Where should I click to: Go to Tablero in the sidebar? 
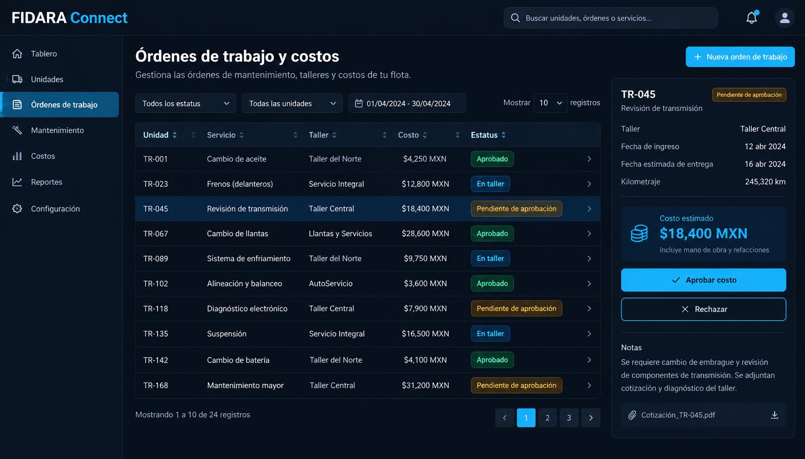pyautogui.click(x=60, y=54)
